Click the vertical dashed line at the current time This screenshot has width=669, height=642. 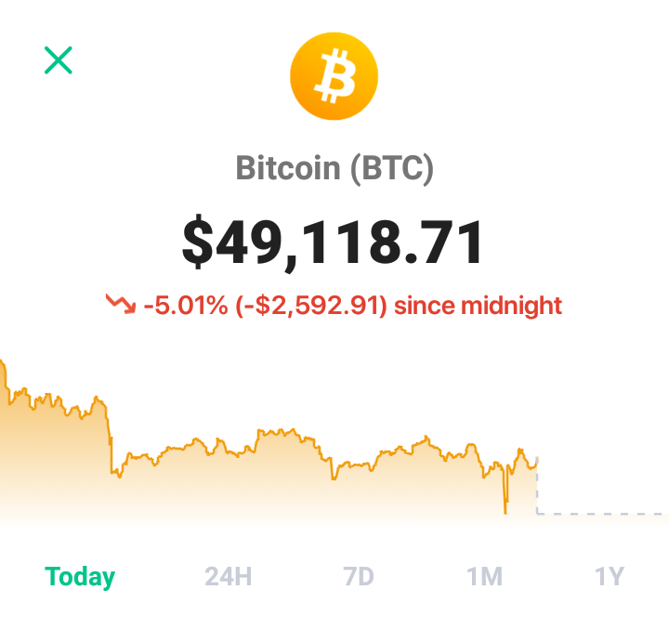click(x=537, y=485)
